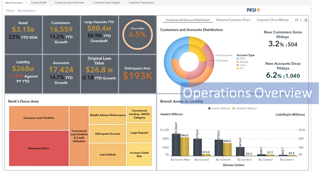Viewport: 320px width, 172px height.
Task: Open the Customers 16,559 tile
Action: (x=61, y=35)
